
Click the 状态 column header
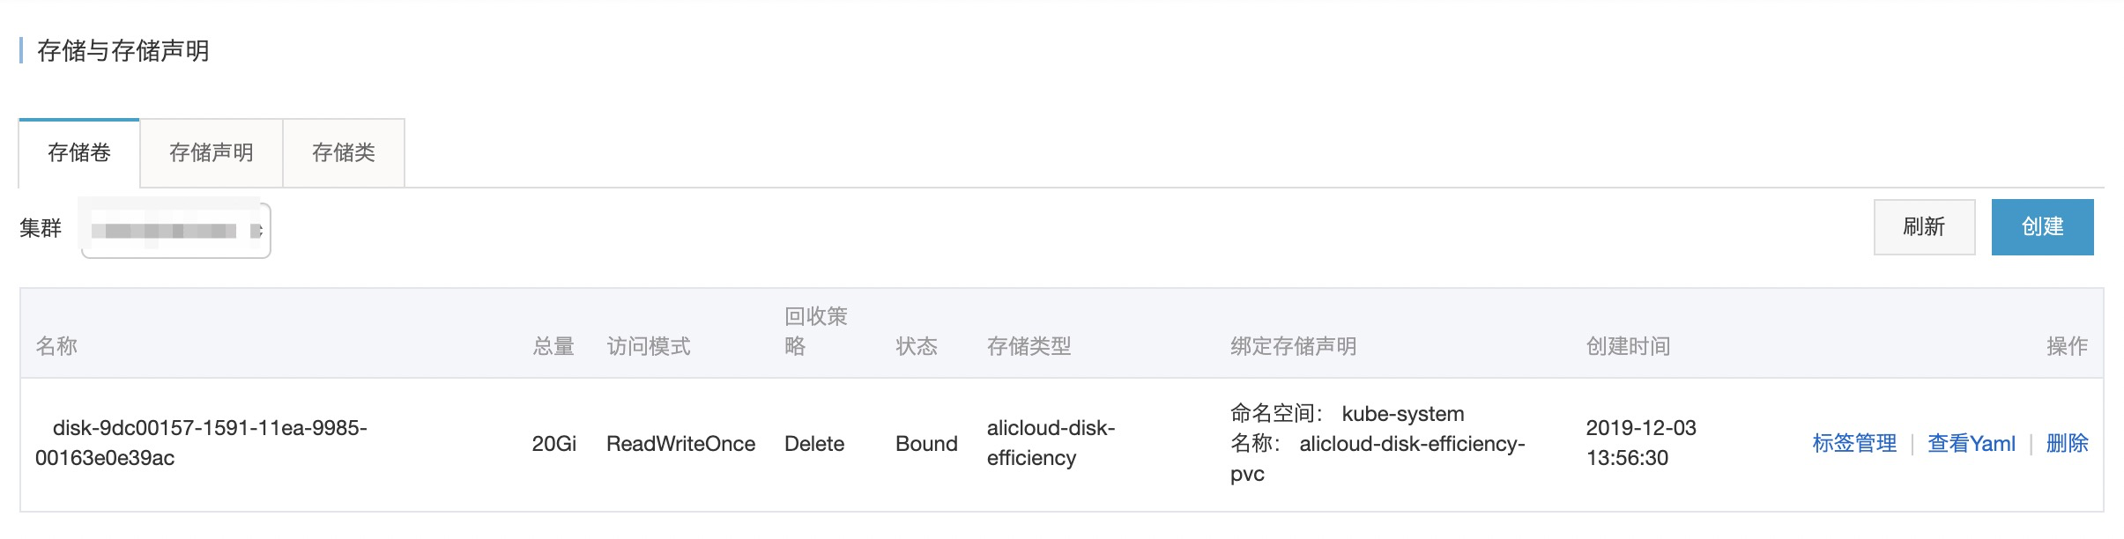coord(917,346)
